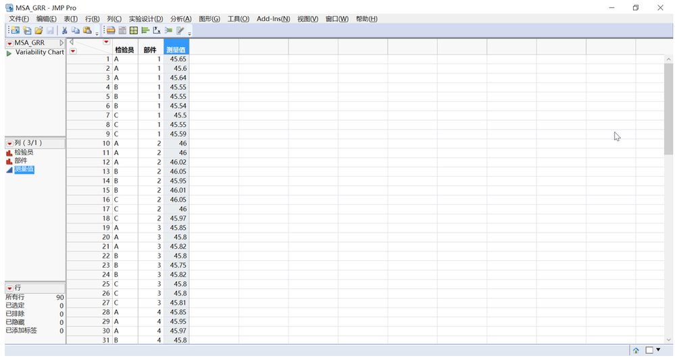Click the JMP app icon in title bar

[9, 7]
